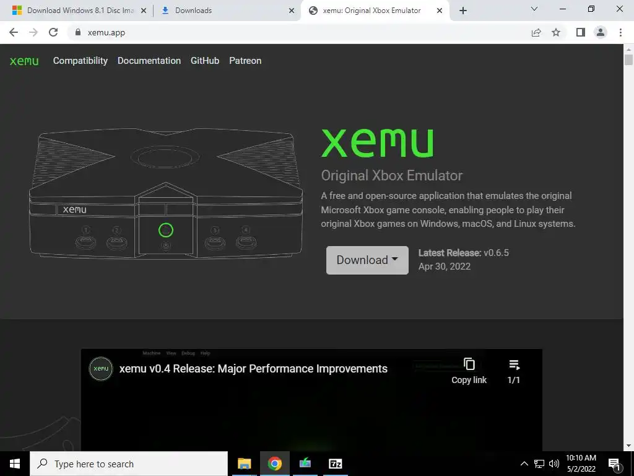Click the Xbox console illustration
This screenshot has height=476, width=634.
pos(166,193)
